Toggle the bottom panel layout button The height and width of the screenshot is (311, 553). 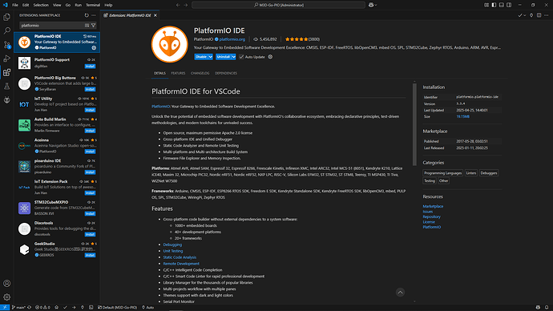click(502, 5)
